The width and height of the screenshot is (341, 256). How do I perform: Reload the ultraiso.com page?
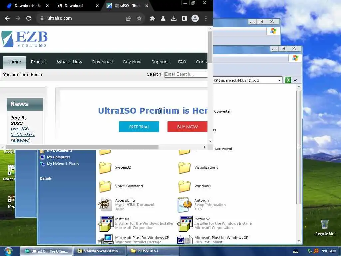29,18
